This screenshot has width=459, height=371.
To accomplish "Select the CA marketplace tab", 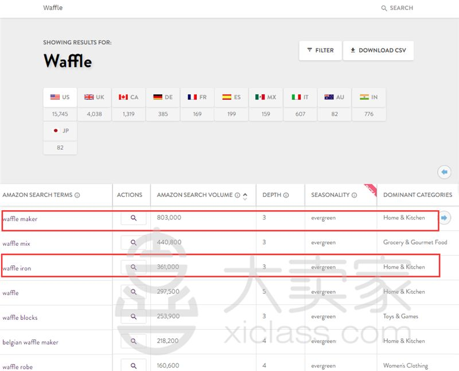I will point(129,97).
